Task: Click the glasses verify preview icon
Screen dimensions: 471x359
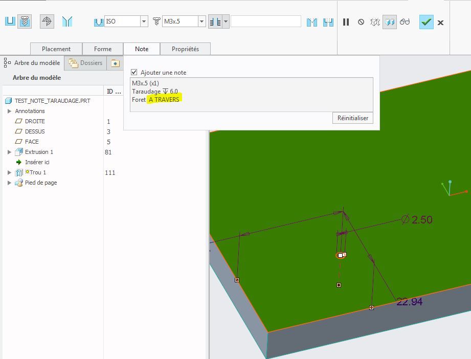Action: tap(405, 22)
